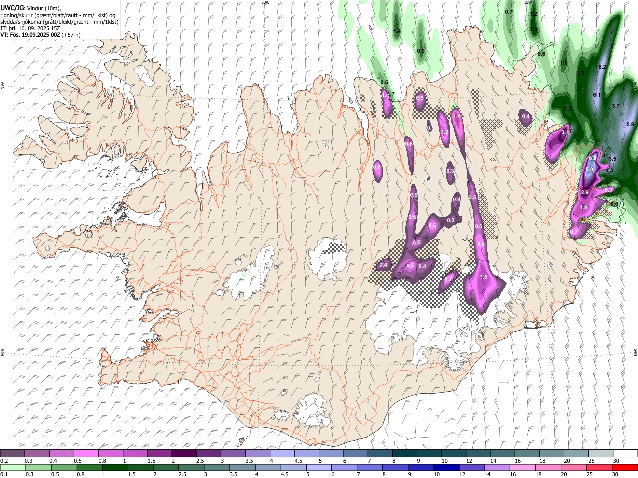Click the 'slydda/snjókoma' legend description line
The width and height of the screenshot is (638, 478).
(59, 22)
